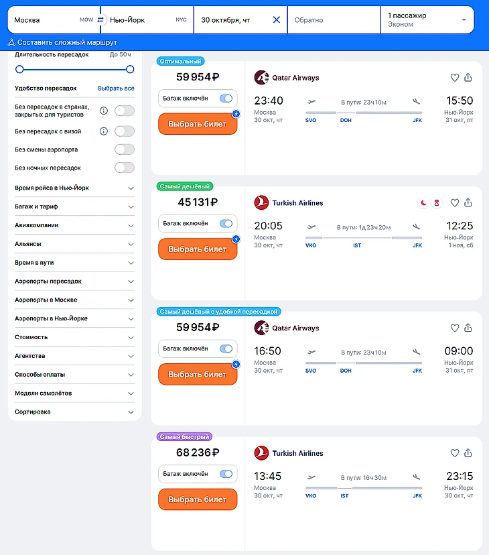Select the 59 954₽ Оптимальный ticket
489x555 pixels.
click(198, 124)
